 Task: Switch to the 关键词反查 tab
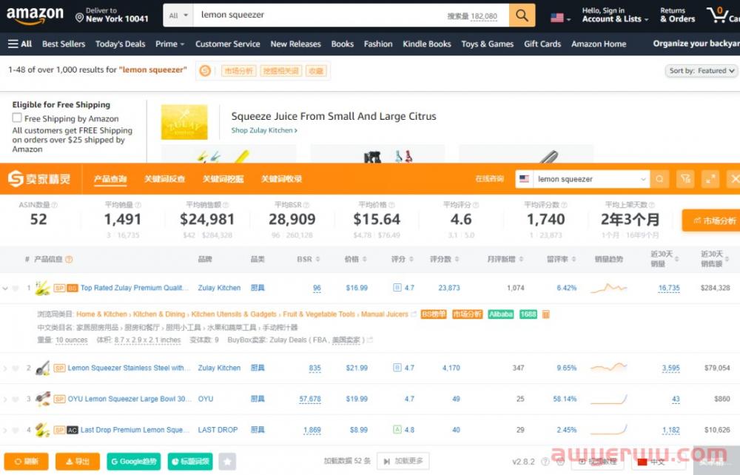164,179
